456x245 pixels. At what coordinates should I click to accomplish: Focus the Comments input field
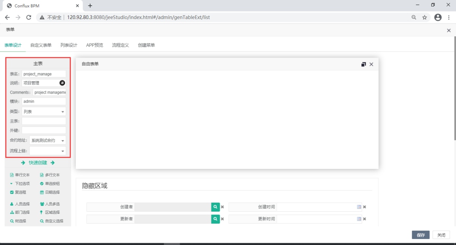49,92
